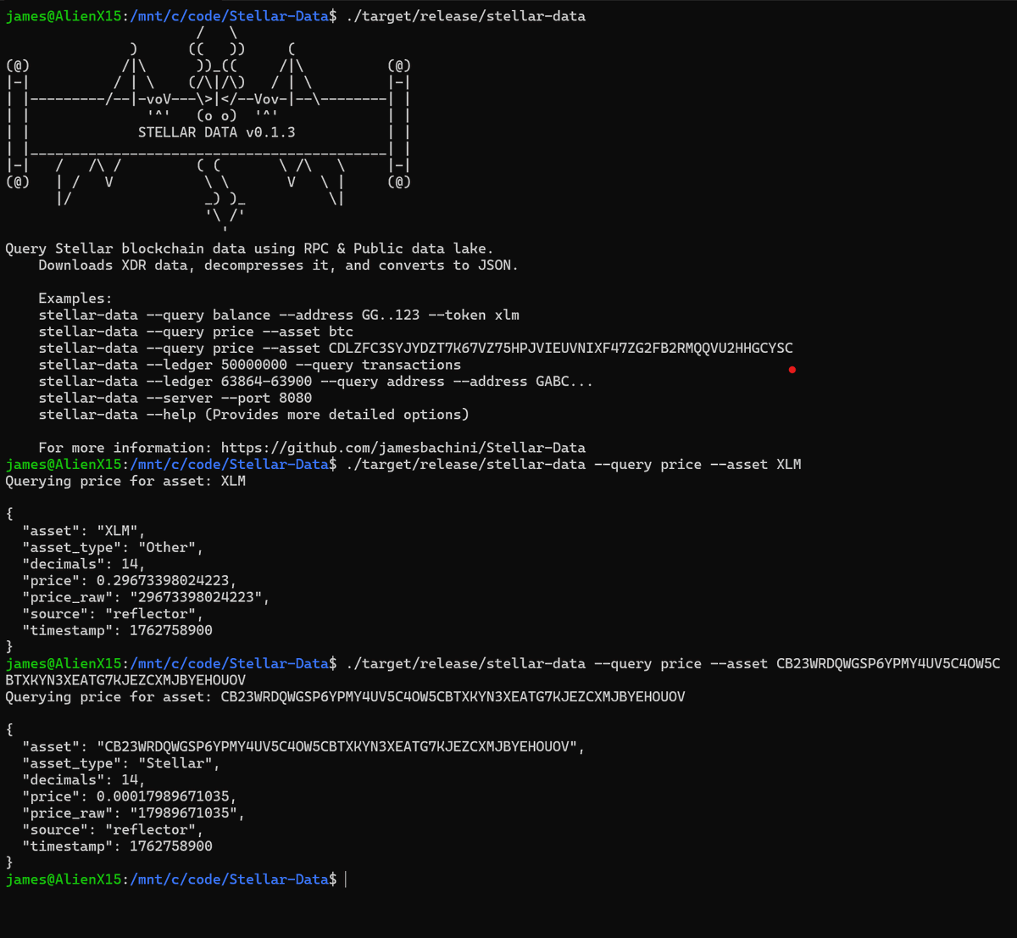Screen dimensions: 1017x938
Task: Click the --query balance example line
Action: [280, 315]
